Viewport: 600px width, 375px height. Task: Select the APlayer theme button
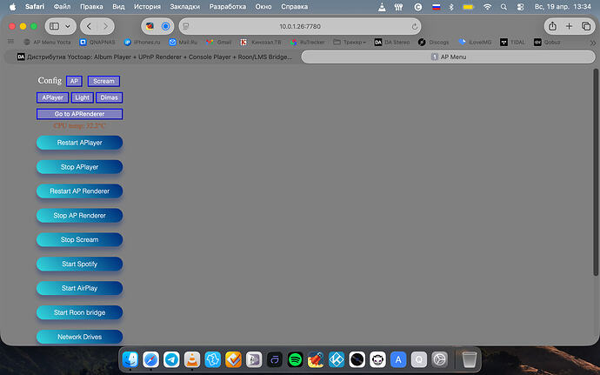(53, 97)
